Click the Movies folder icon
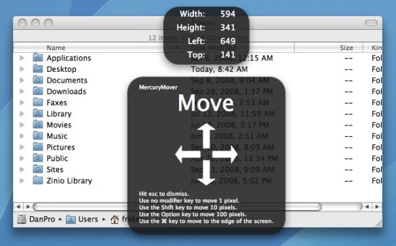Image resolution: width=396 pixels, height=246 pixels. [37, 125]
